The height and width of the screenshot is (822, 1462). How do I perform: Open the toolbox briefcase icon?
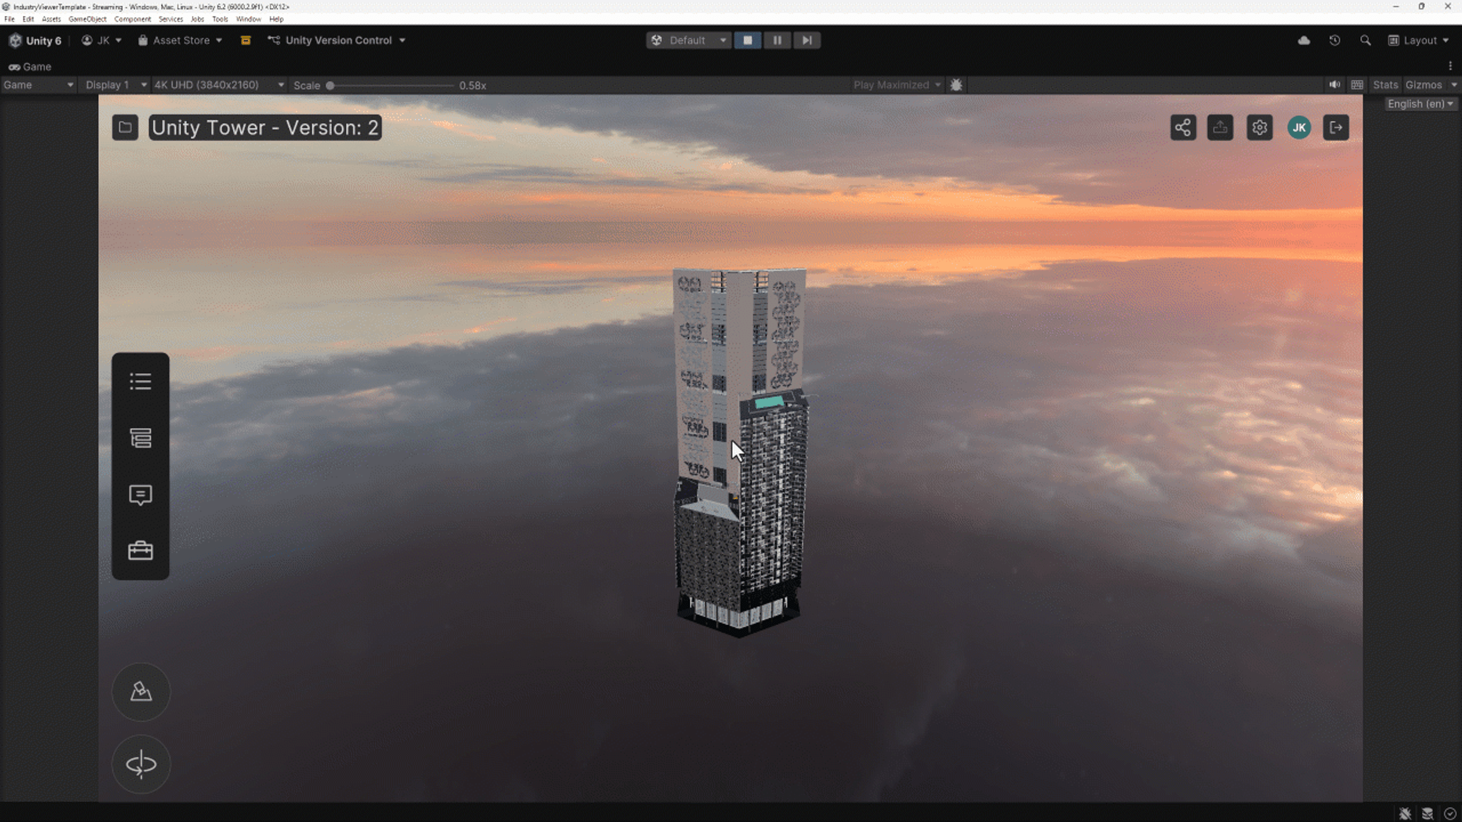click(140, 551)
